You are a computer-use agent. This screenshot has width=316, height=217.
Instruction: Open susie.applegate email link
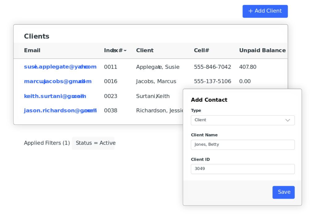[x=60, y=67]
